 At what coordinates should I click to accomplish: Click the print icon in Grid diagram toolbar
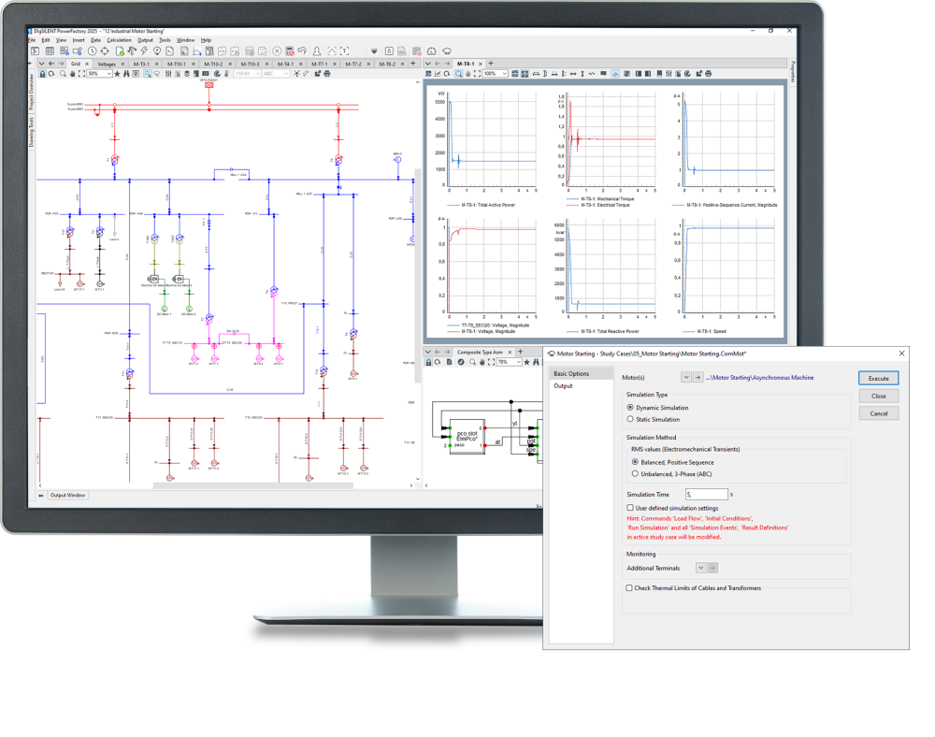(326, 74)
